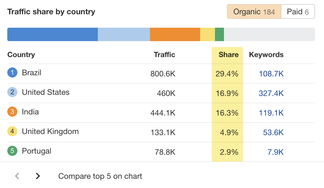This screenshot has width=324, height=188.
Task: Sort table by the Country column
Action: [x=21, y=55]
